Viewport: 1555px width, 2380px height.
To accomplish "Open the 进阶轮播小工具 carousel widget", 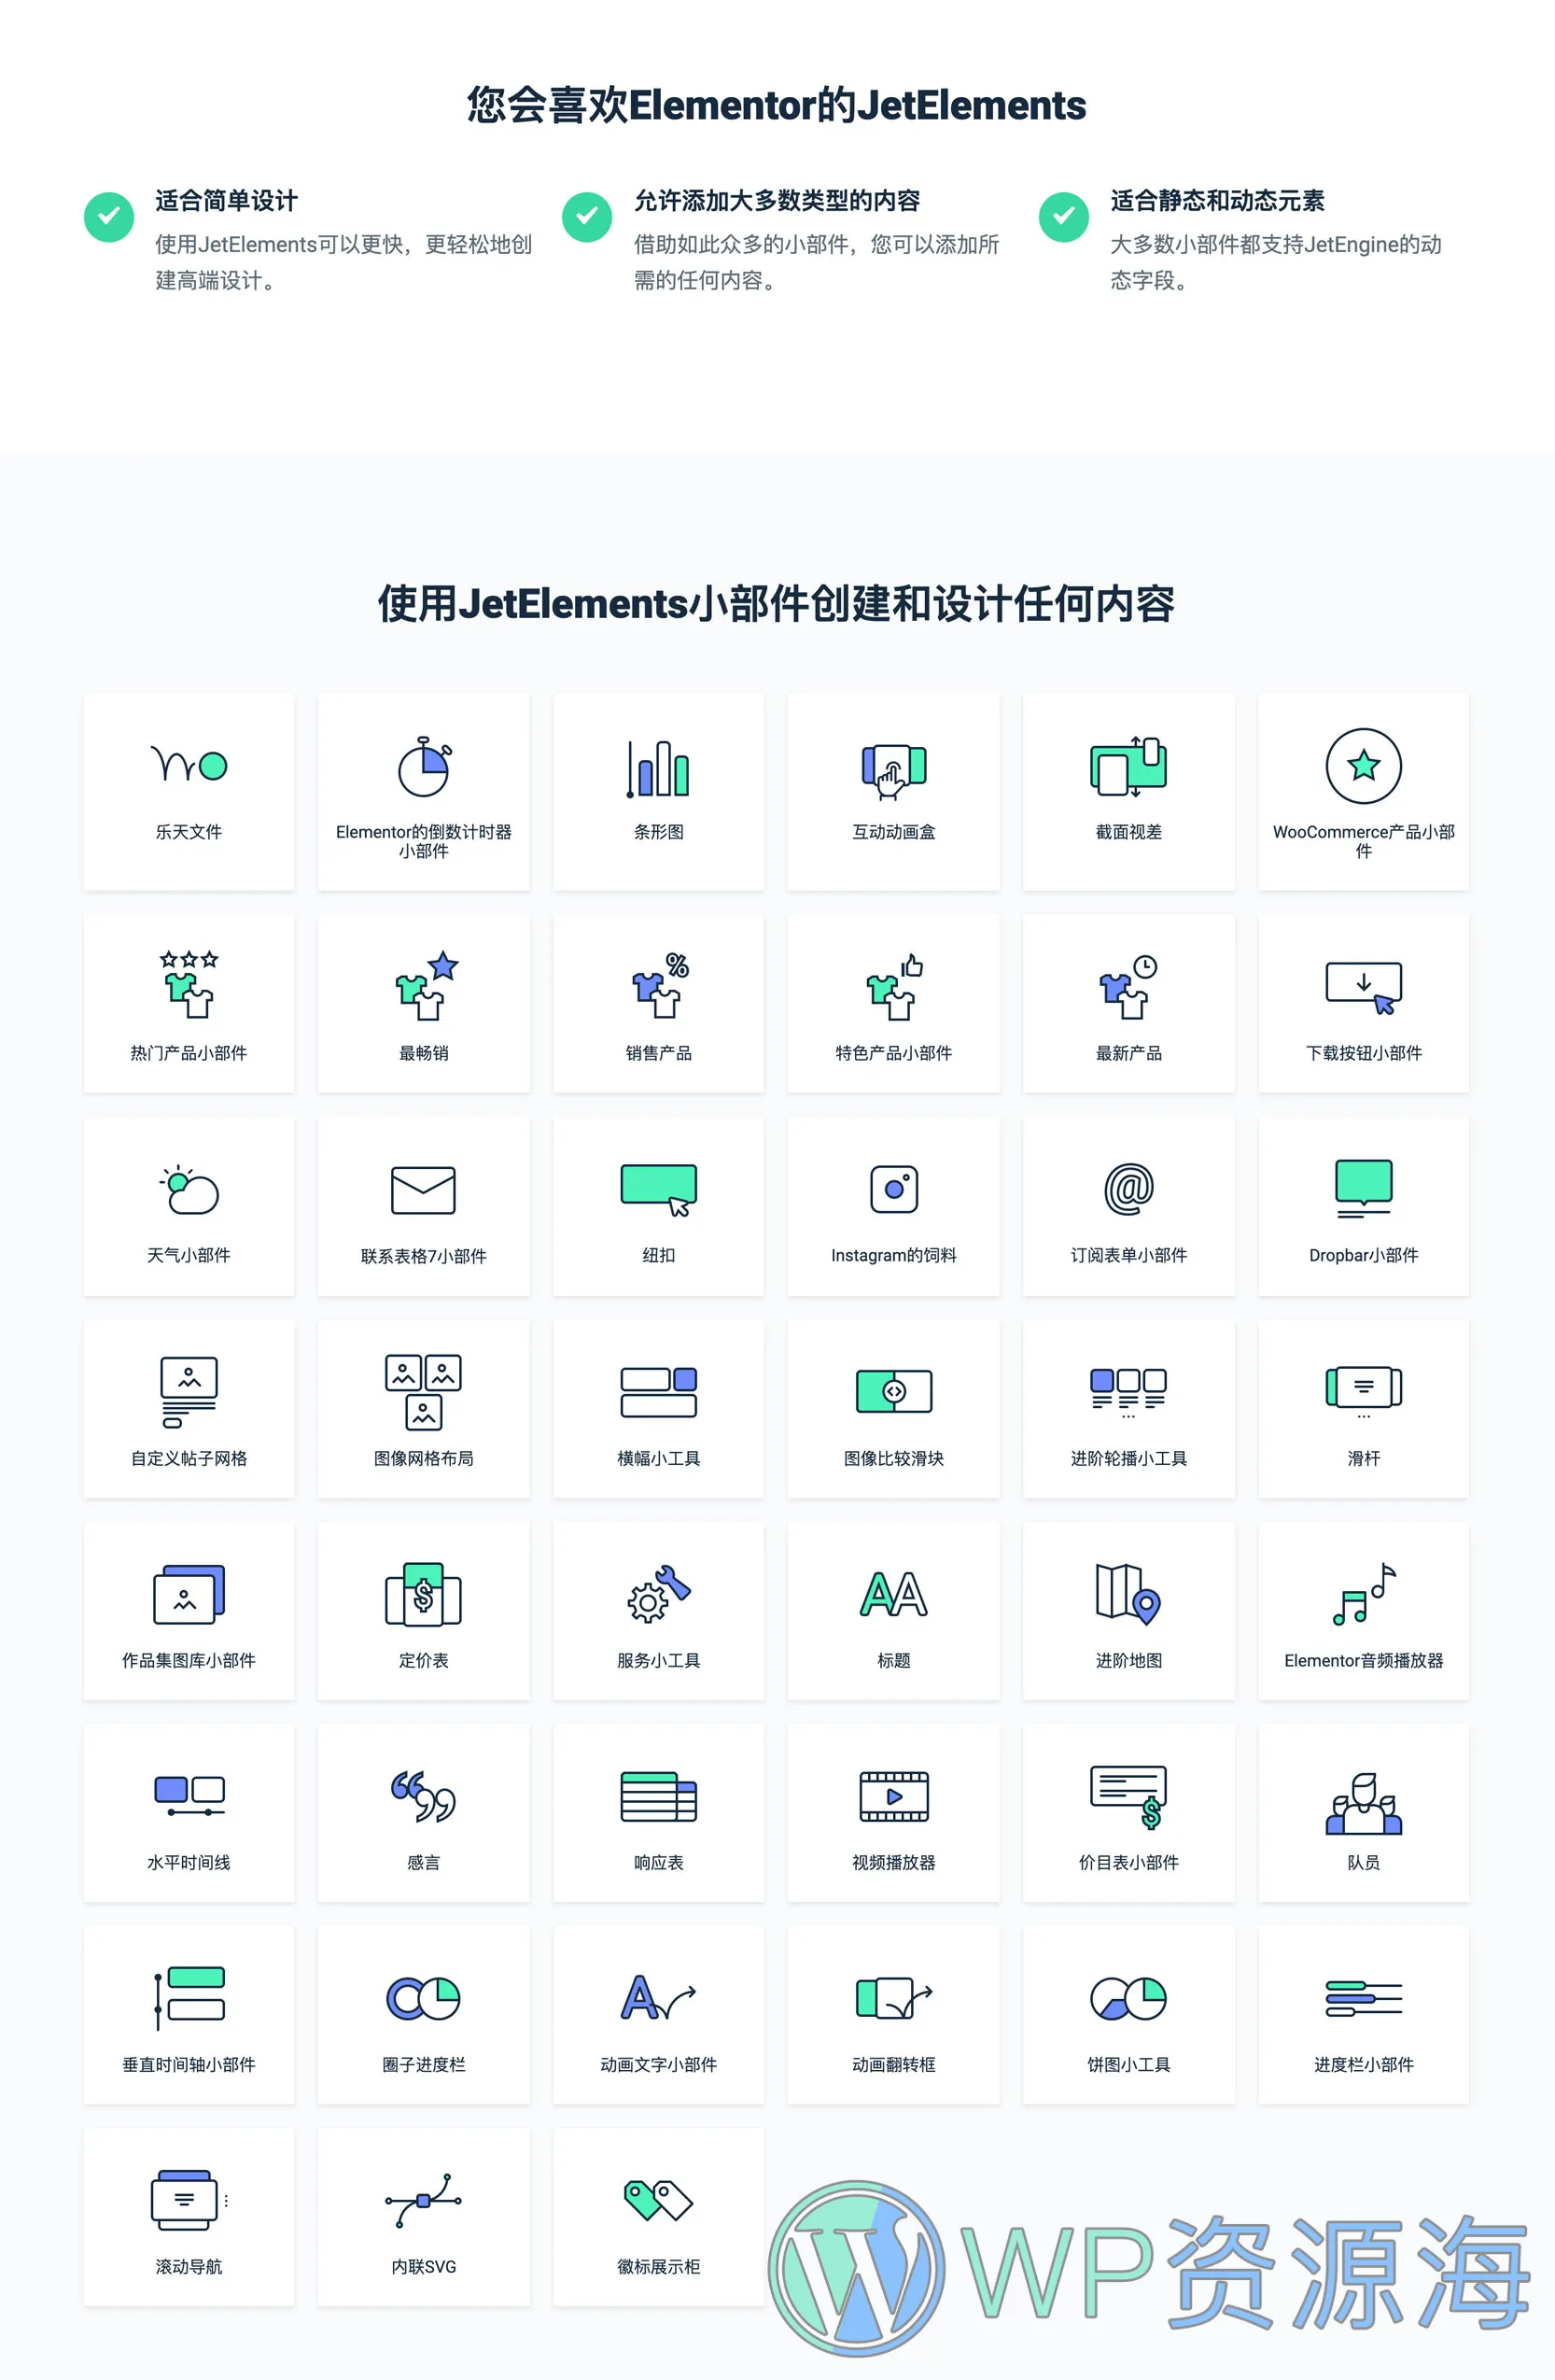I will click(1128, 1408).
